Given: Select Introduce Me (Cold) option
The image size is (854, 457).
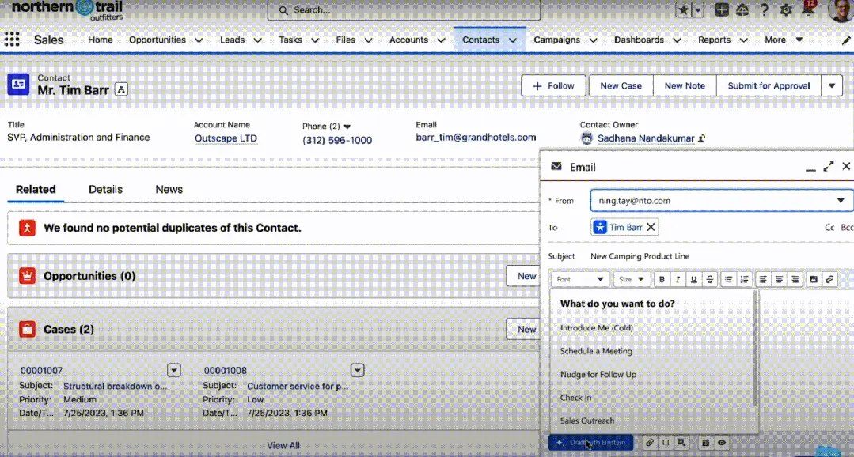Looking at the screenshot, I should (597, 328).
